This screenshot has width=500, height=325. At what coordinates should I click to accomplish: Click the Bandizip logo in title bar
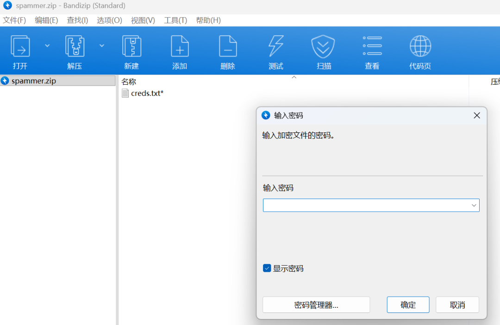tap(7, 6)
